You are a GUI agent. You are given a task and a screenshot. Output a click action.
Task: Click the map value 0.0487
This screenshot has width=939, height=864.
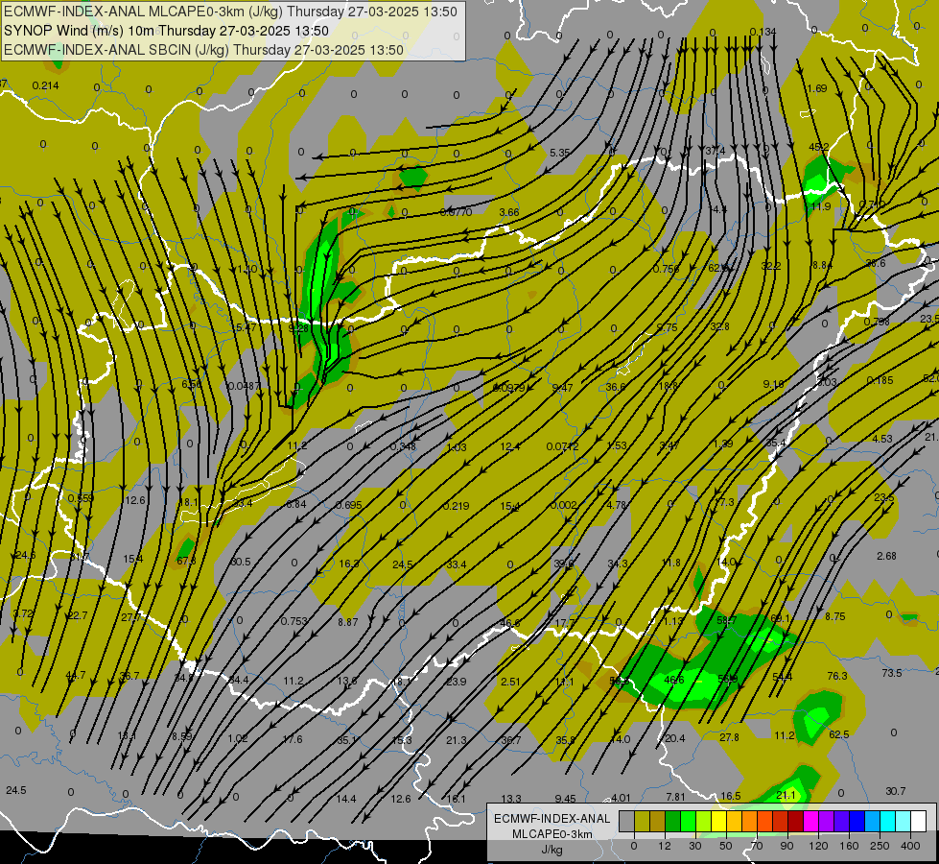click(245, 386)
